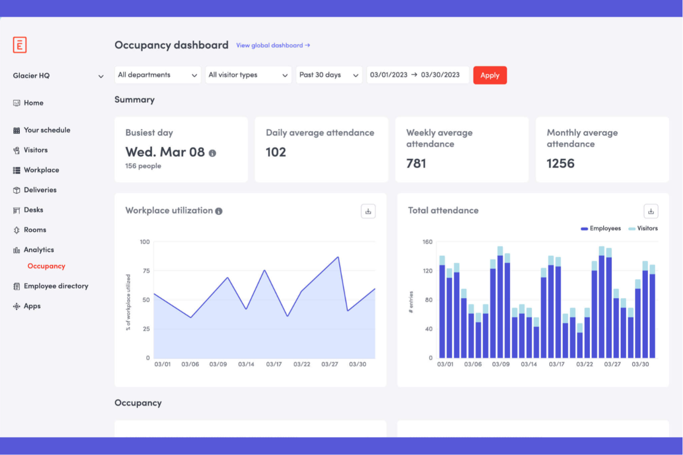Toggle Visitors legend in Total attendance
683x455 pixels.
coord(643,228)
